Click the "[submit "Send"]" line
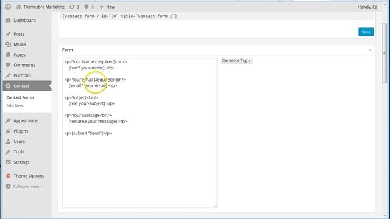The image size is (390, 219). (87, 133)
